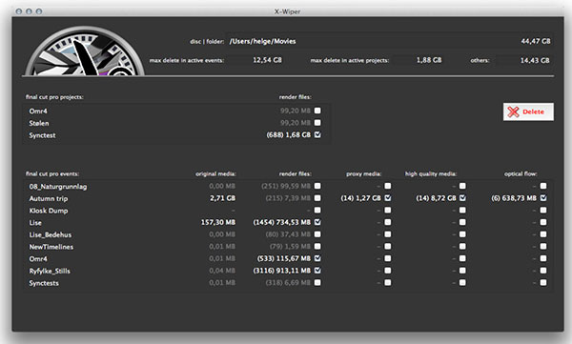Image resolution: width=572 pixels, height=344 pixels.
Task: Click the X-Wiper clock logo
Action: point(85,51)
